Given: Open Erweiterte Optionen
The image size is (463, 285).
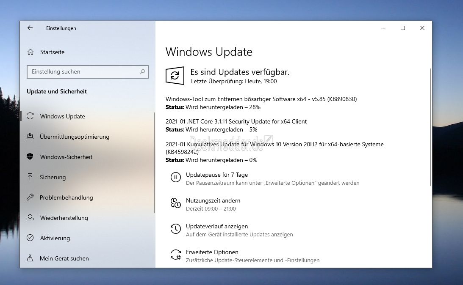Looking at the screenshot, I should point(212,252).
